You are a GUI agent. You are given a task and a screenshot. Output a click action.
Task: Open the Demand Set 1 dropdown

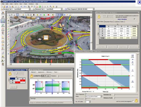tap(62, 9)
